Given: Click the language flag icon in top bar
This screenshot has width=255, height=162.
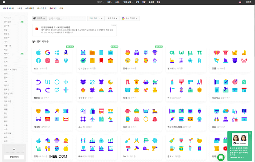Looking at the screenshot, I should (x=240, y=2).
